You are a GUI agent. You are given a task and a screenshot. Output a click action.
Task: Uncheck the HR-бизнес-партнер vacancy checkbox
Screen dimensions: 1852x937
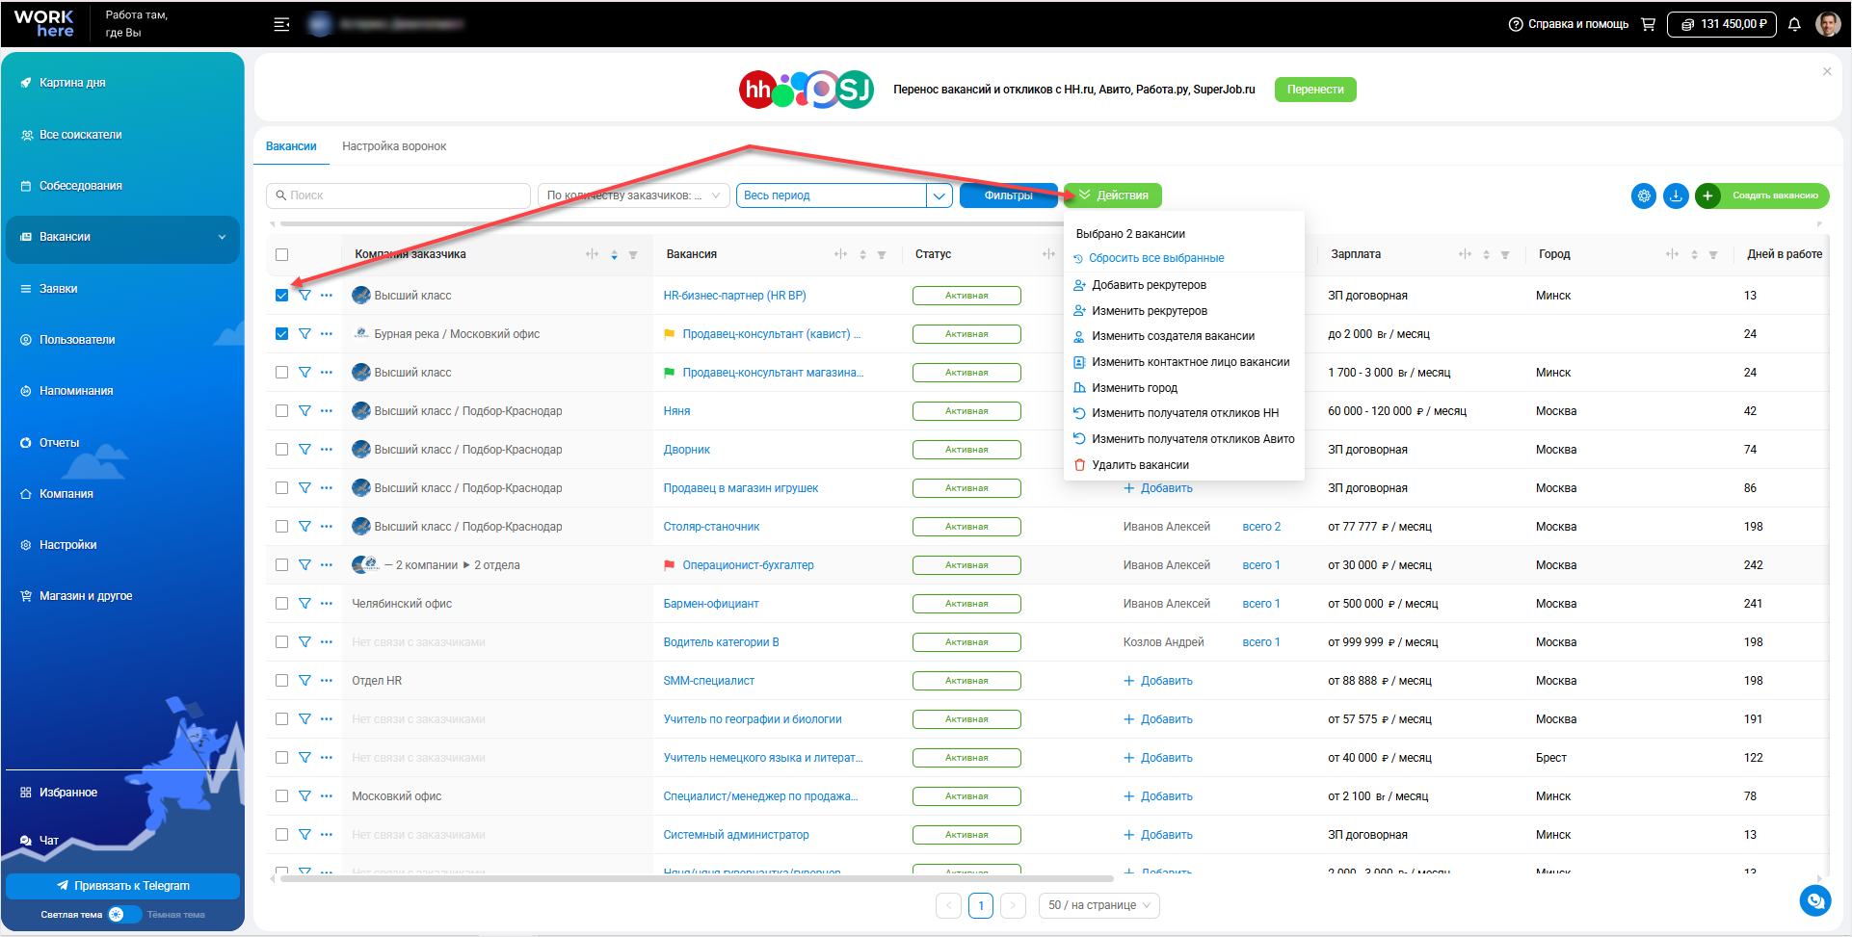[281, 296]
